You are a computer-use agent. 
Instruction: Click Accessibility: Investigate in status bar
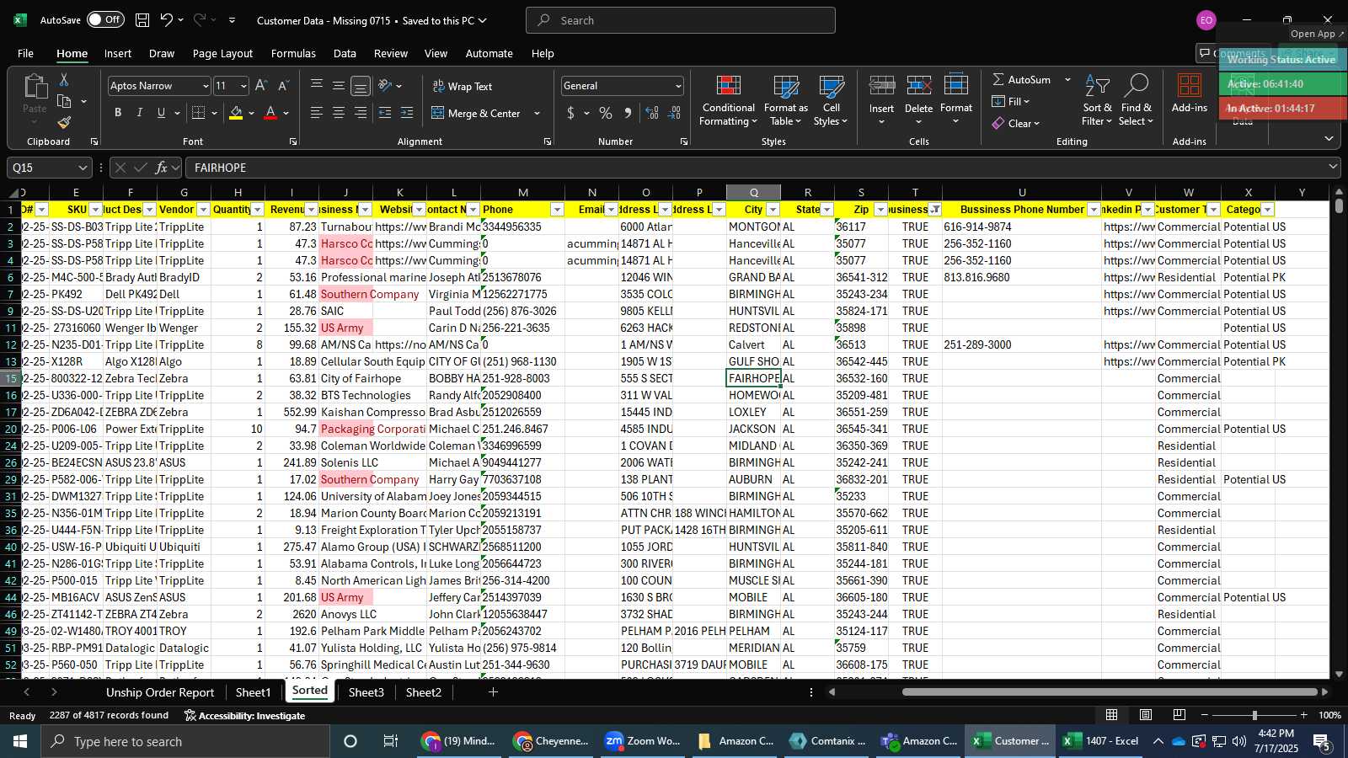[x=244, y=716]
